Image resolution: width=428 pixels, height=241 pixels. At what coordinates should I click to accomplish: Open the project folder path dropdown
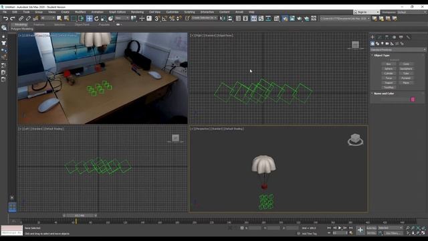(345, 18)
